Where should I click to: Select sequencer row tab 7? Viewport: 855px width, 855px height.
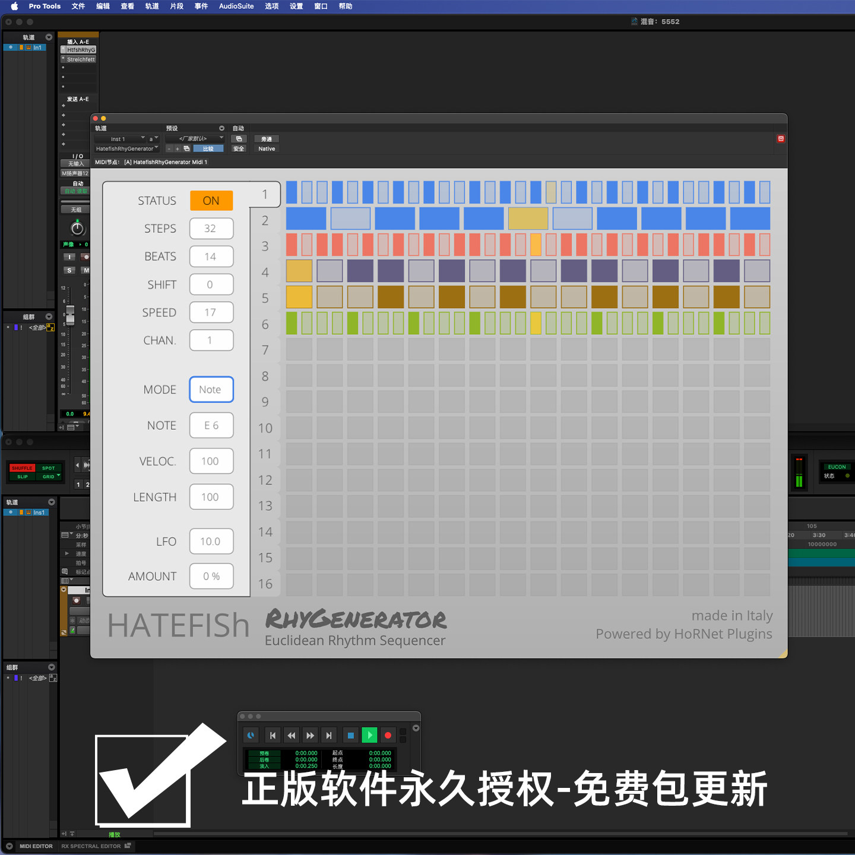(x=265, y=350)
